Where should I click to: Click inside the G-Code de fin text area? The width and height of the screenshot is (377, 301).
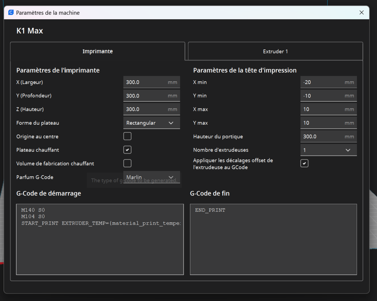coord(273,239)
